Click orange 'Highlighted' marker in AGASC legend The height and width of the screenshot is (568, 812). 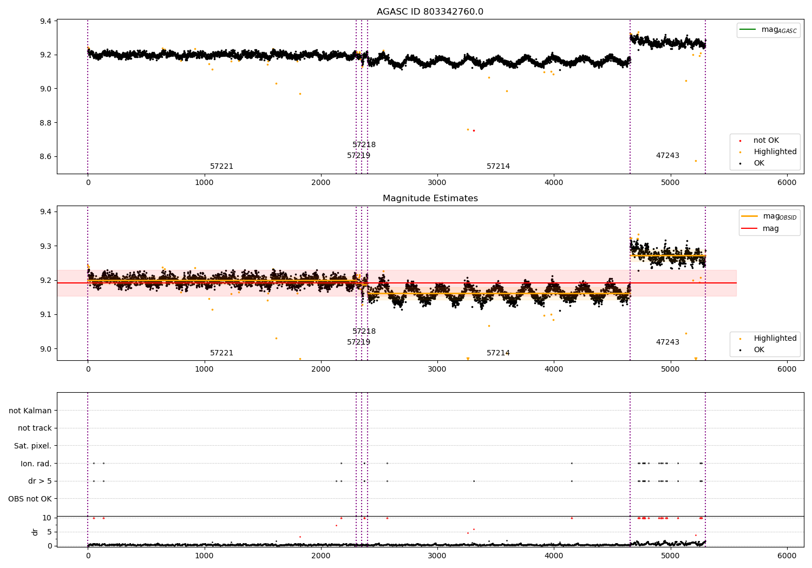point(740,152)
